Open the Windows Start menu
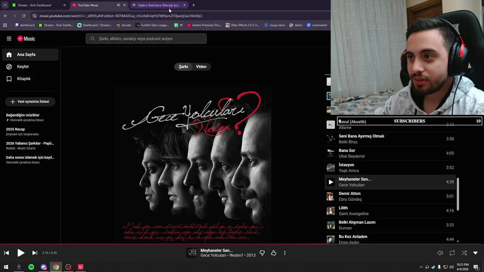 click(x=6, y=267)
